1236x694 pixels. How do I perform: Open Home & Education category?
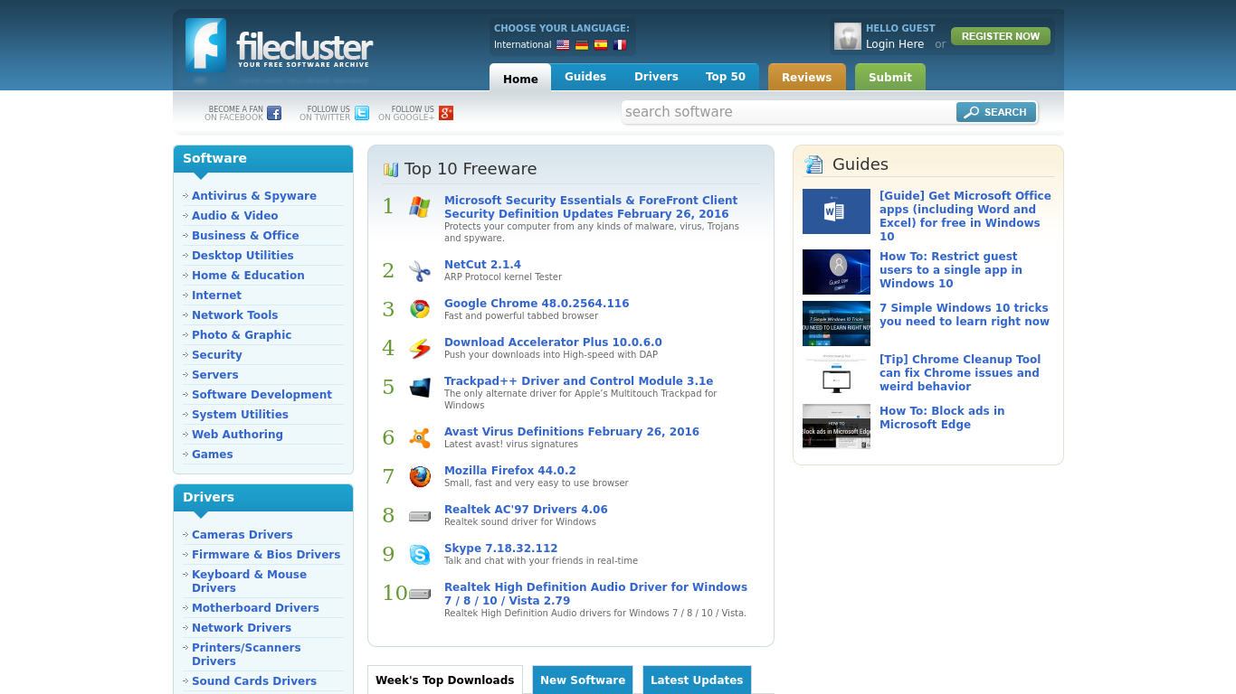click(x=248, y=276)
